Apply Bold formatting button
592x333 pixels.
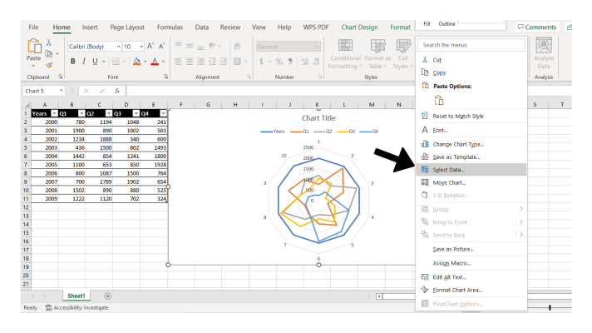(72, 61)
